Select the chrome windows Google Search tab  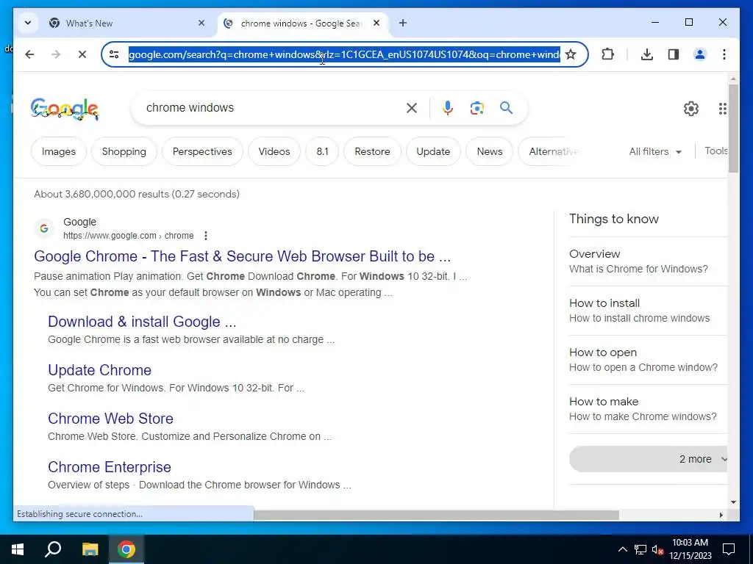(301, 23)
